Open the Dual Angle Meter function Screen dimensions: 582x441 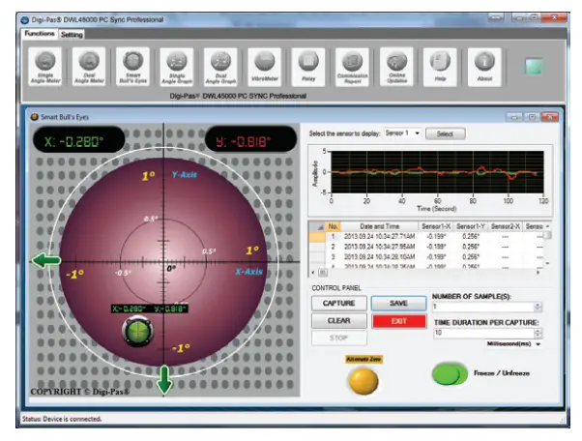click(89, 67)
